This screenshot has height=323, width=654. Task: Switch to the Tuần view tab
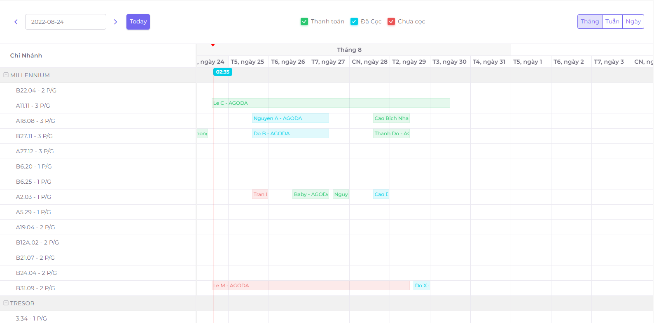coord(612,21)
